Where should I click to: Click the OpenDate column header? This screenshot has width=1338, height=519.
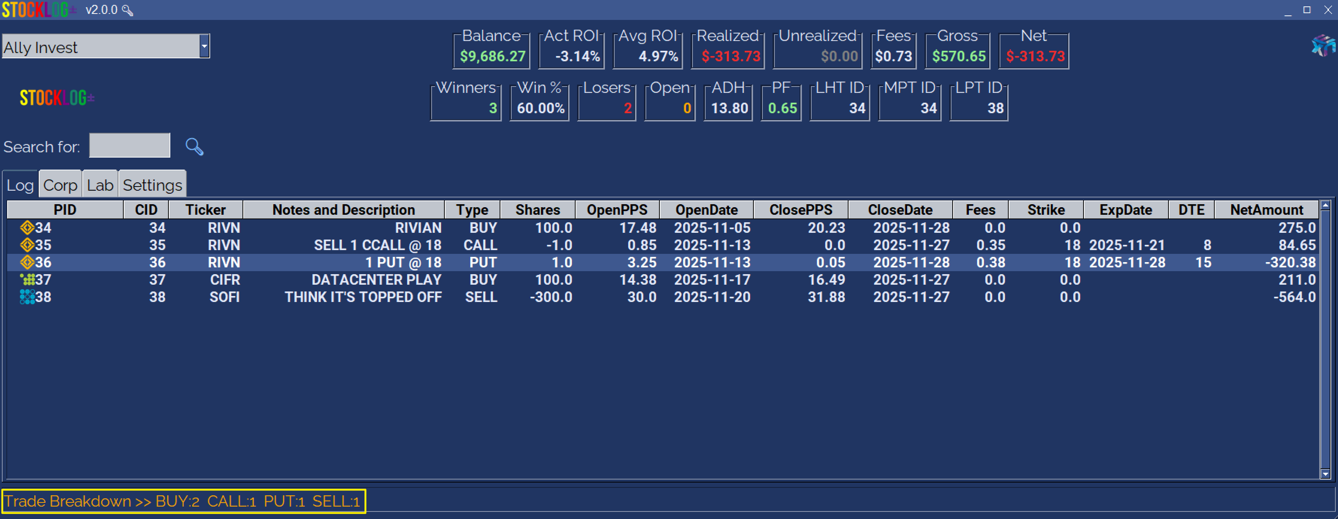[x=706, y=210]
